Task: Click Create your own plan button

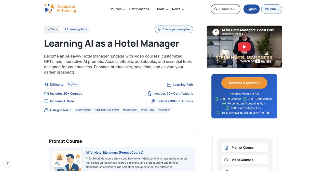Action: pos(174,29)
